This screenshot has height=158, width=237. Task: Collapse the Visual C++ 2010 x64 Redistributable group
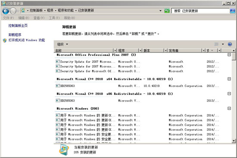pos(229,79)
